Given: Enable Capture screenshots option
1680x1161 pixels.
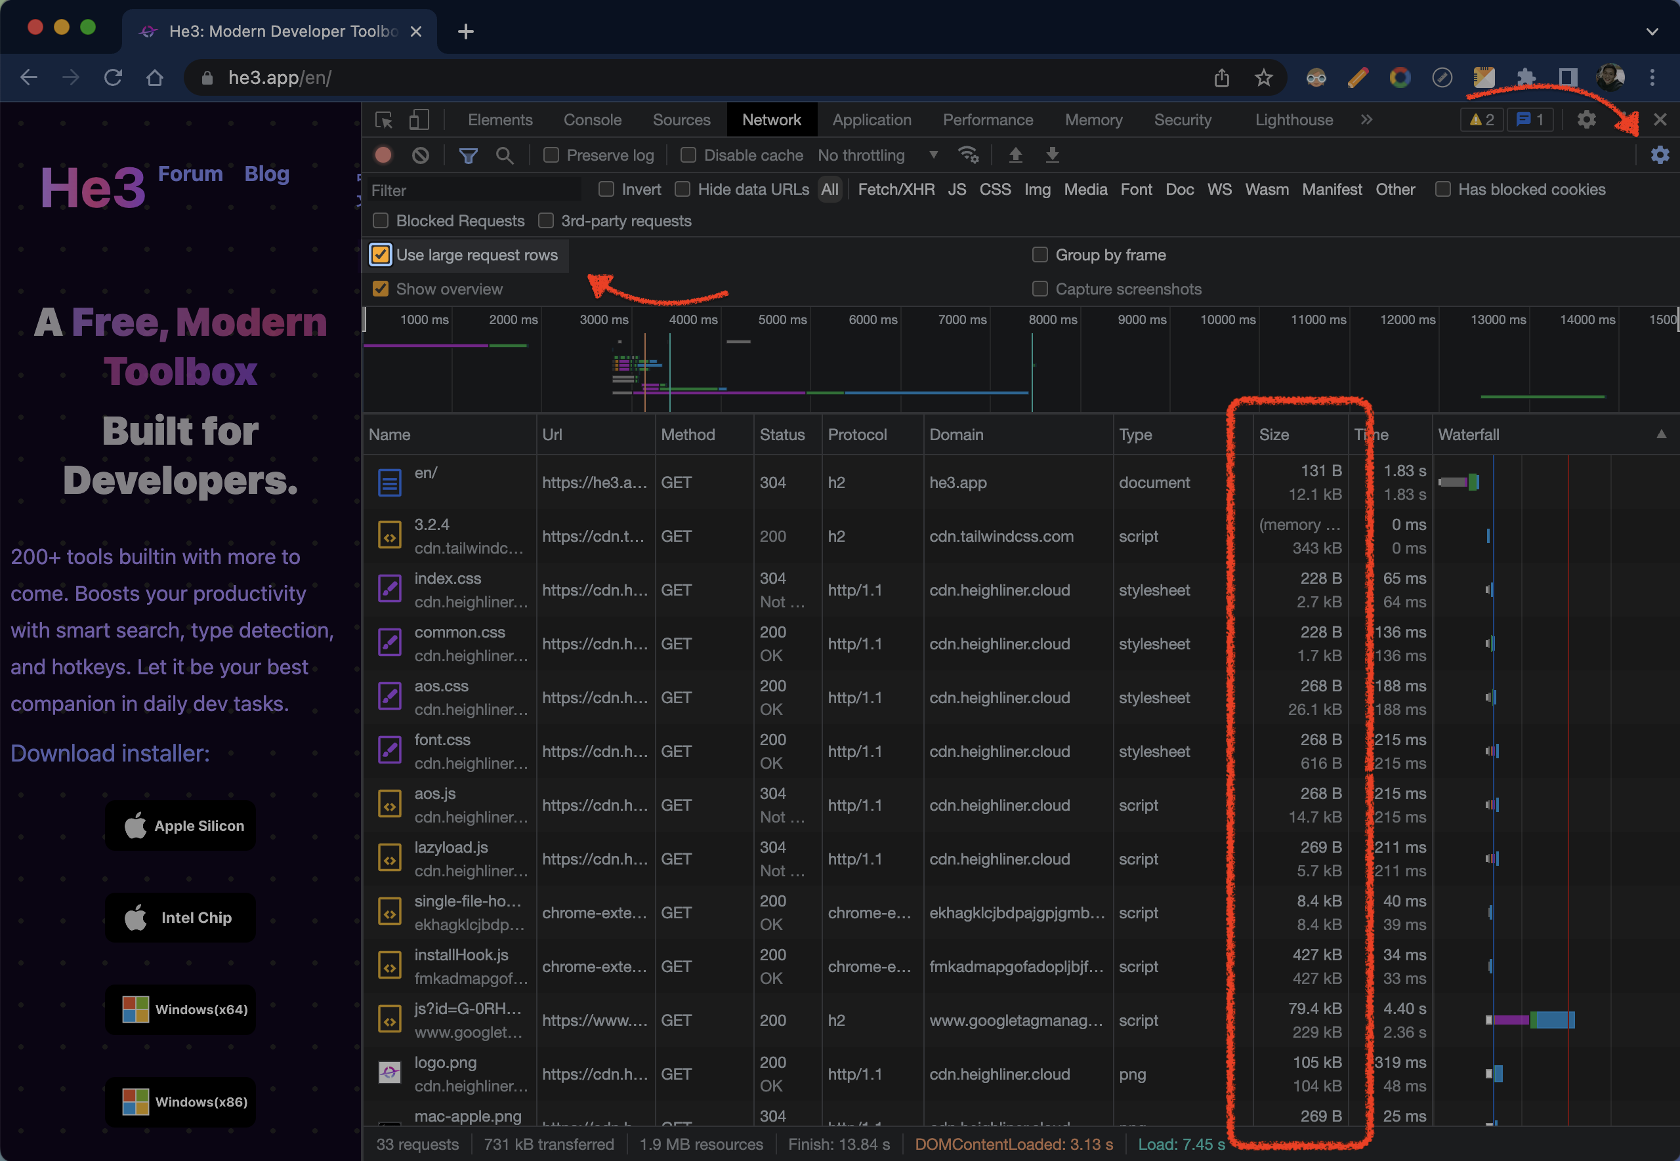Looking at the screenshot, I should pyautogui.click(x=1040, y=289).
